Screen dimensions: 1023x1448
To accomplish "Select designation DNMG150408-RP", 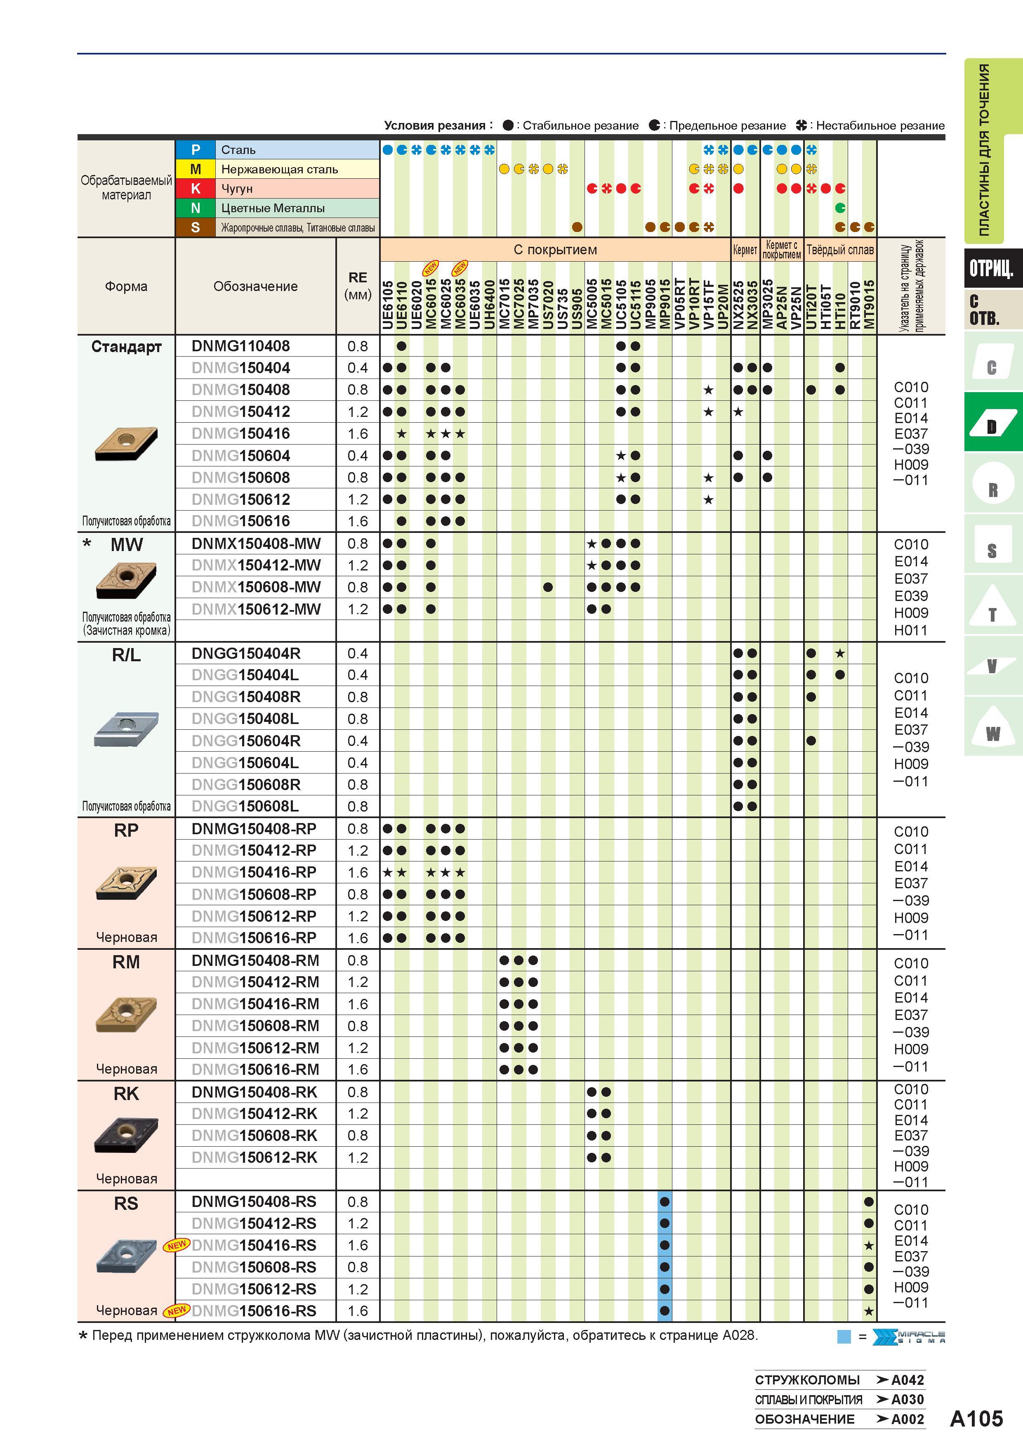I will [254, 829].
